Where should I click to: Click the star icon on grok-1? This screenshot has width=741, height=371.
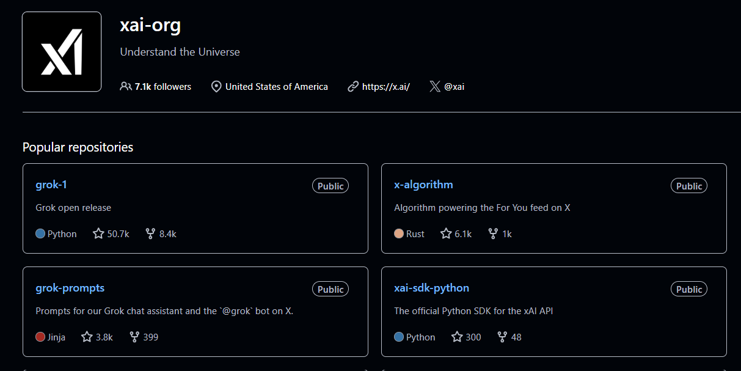pos(98,233)
